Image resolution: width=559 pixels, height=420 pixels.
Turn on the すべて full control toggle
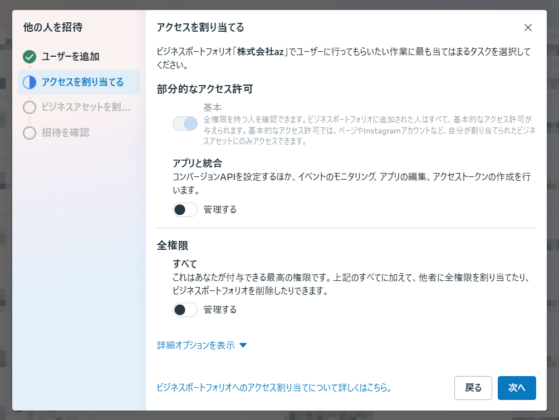click(185, 310)
